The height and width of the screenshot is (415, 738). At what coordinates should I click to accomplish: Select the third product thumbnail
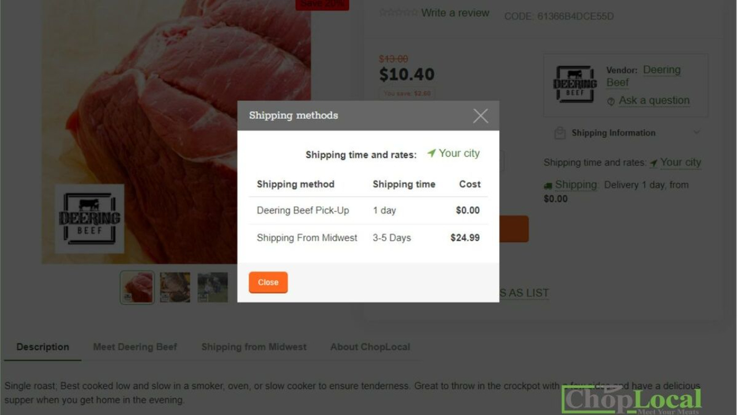(x=213, y=287)
